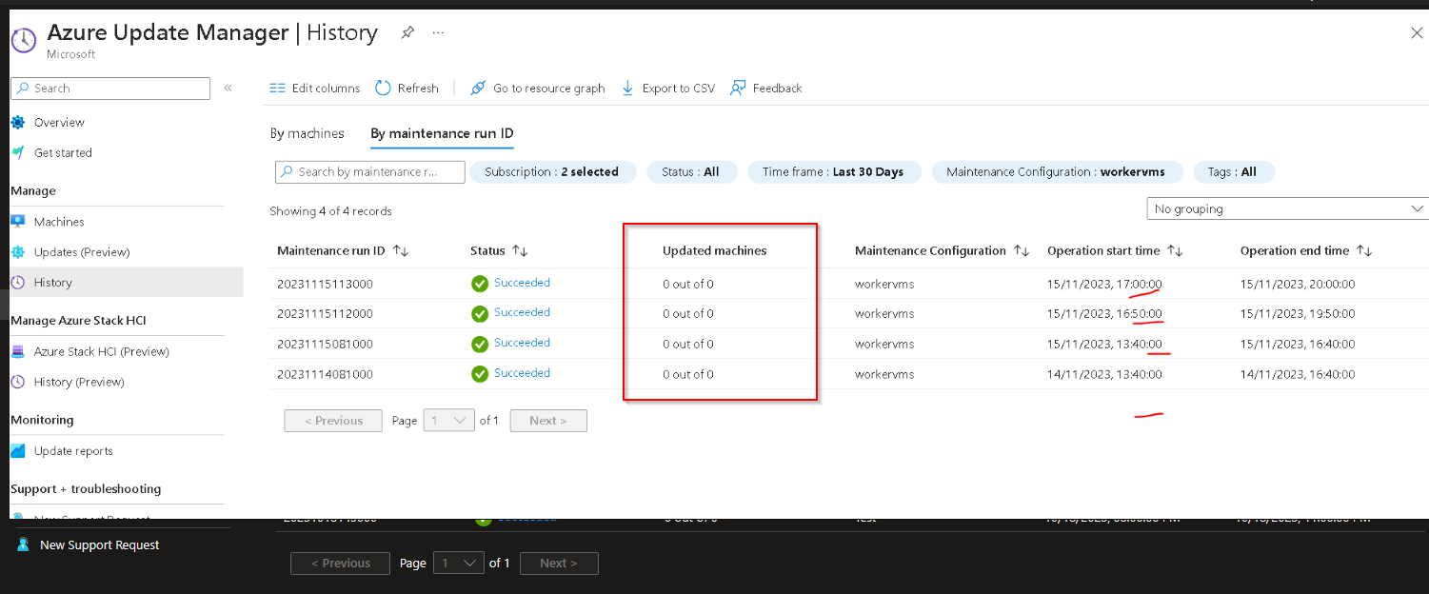Click Next button in dark background panel
This screenshot has height=594, width=1429.
(559, 564)
